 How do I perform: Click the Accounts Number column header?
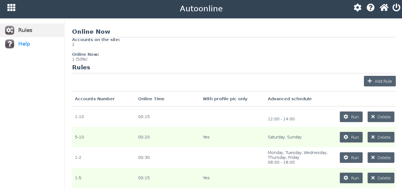pyautogui.click(x=95, y=99)
